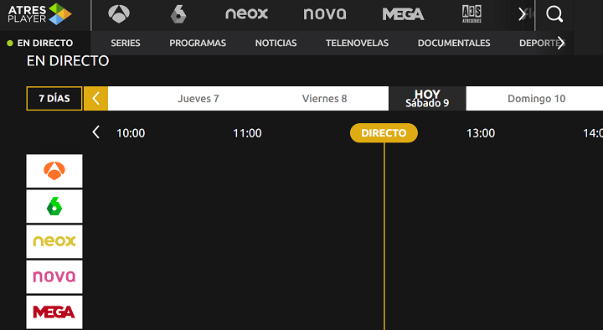Move timeline to earlier hours arrow
Screen dimensions: 603x330
(96, 132)
